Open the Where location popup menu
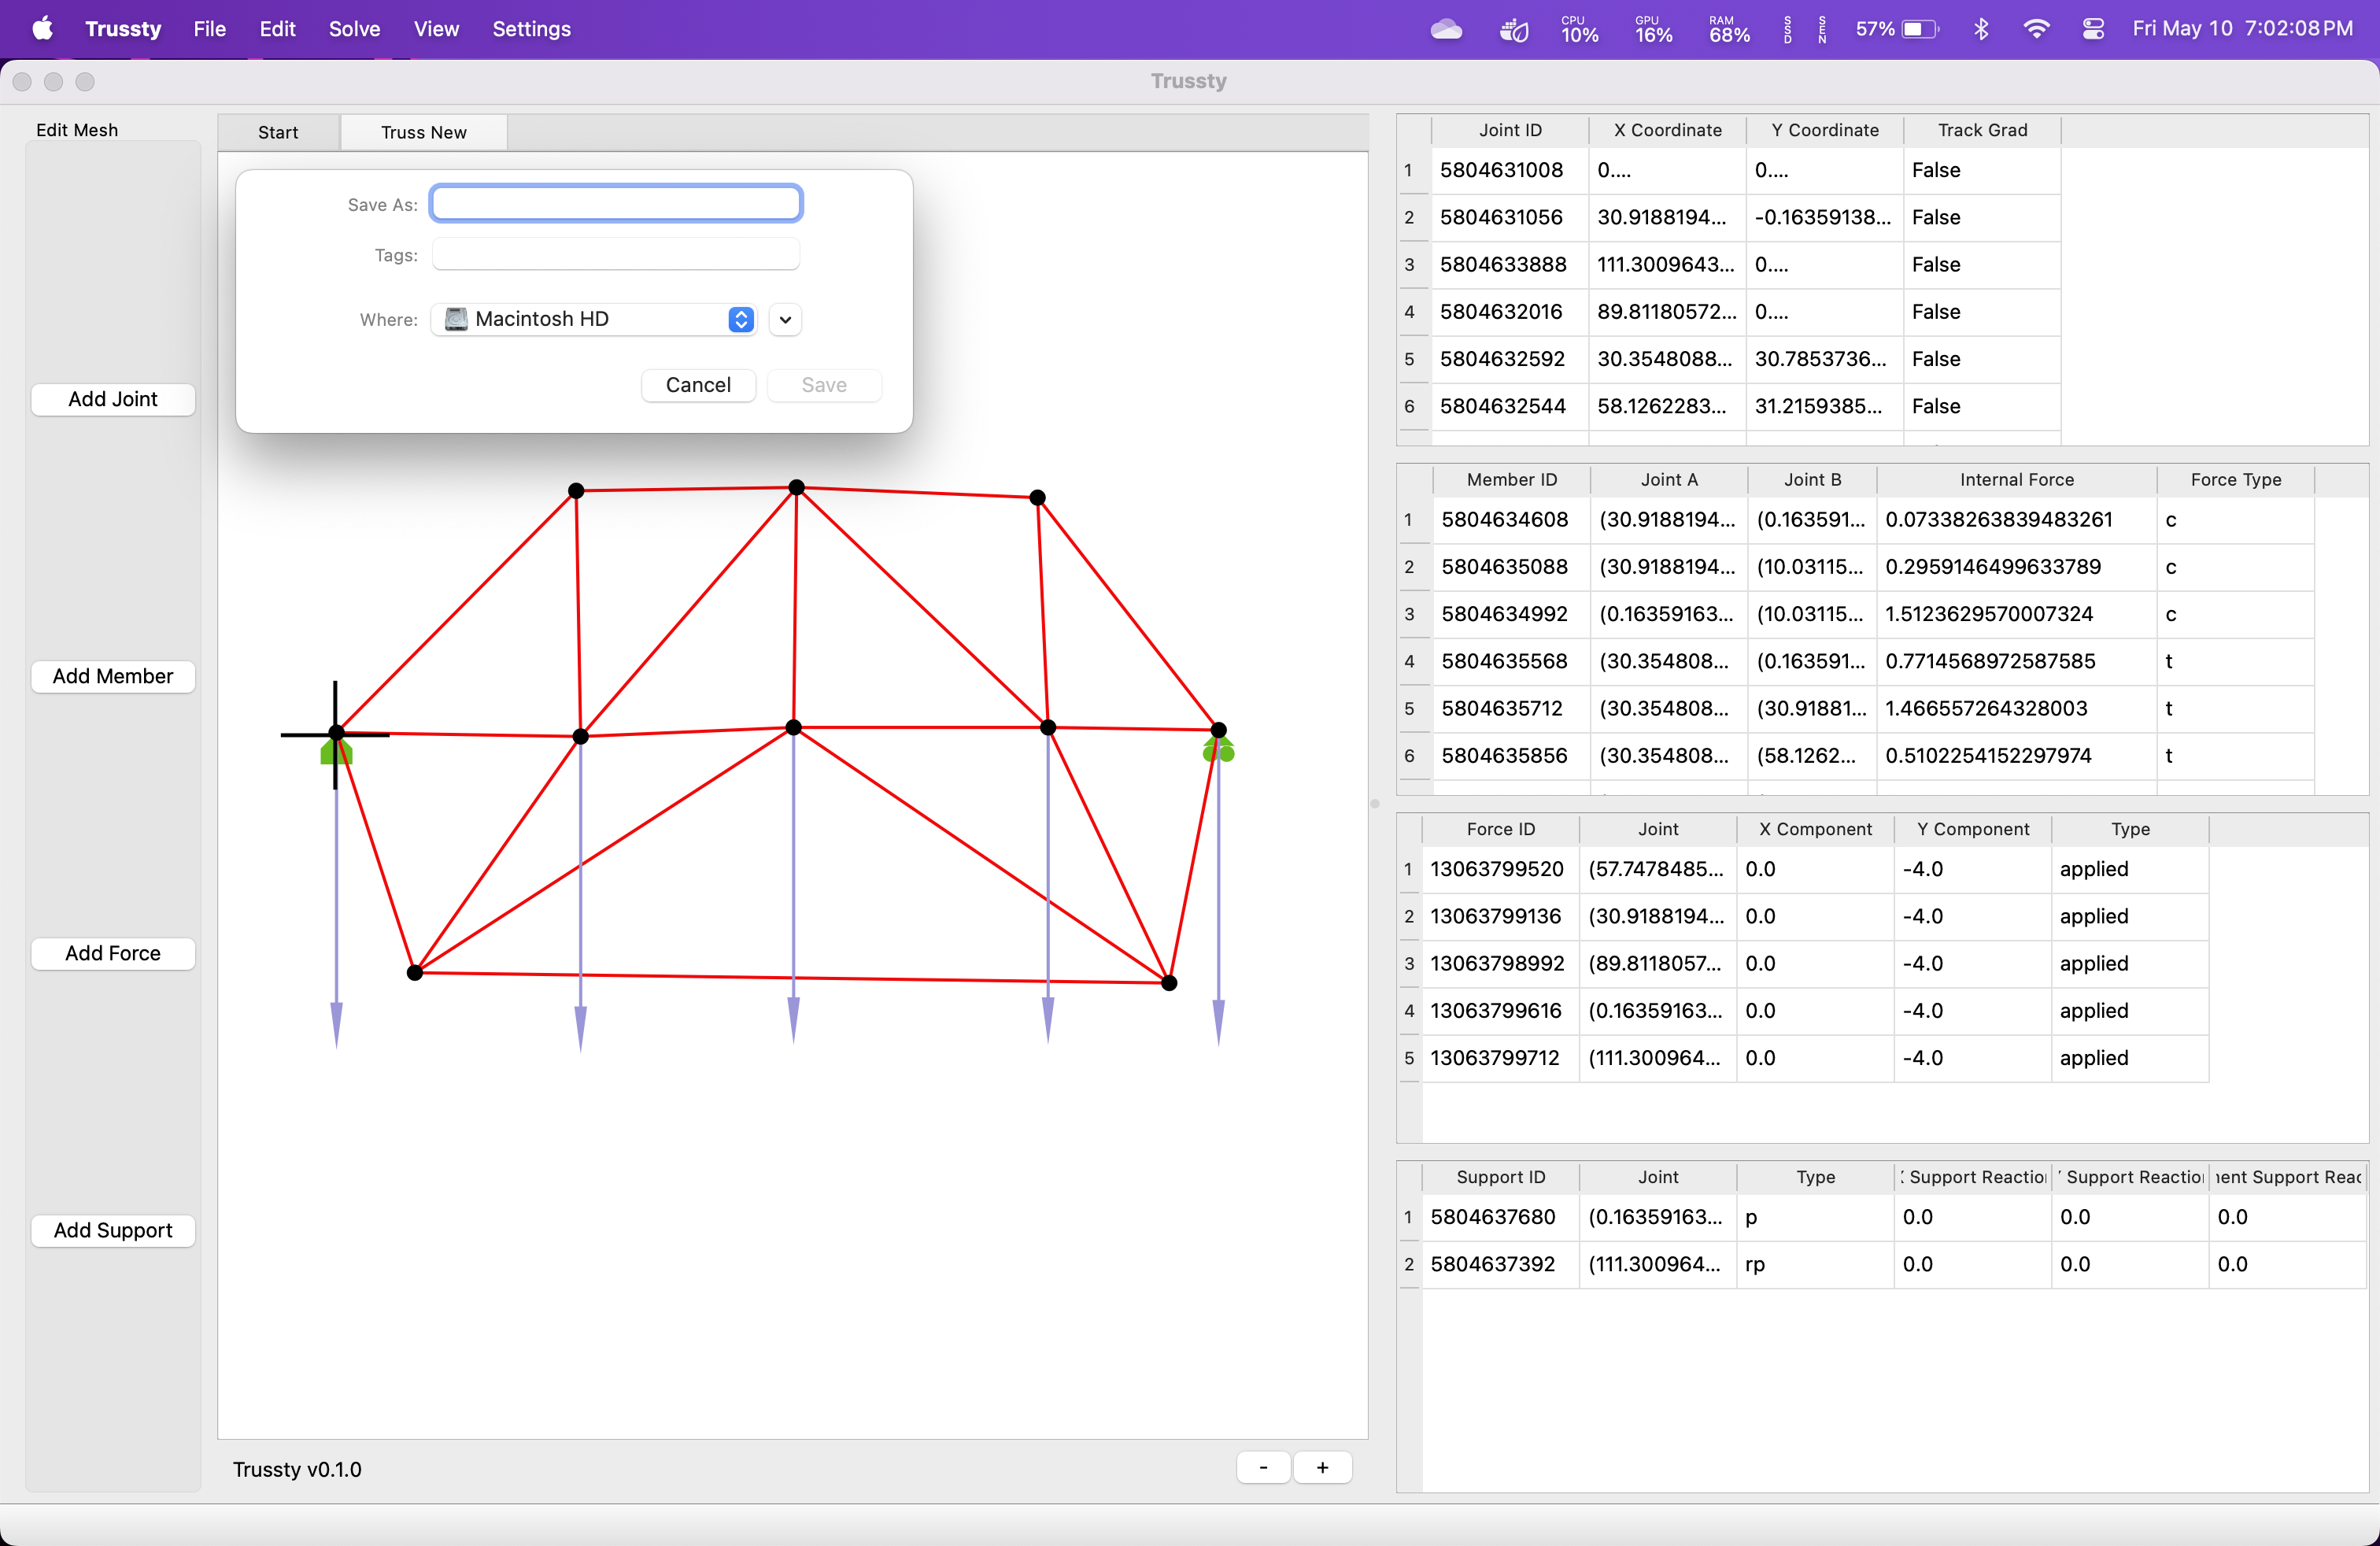The image size is (2380, 1546). pyautogui.click(x=594, y=319)
